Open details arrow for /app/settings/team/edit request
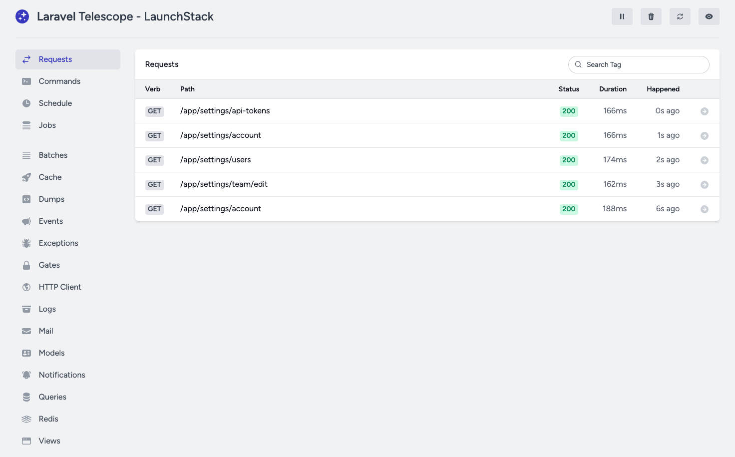 click(x=704, y=185)
